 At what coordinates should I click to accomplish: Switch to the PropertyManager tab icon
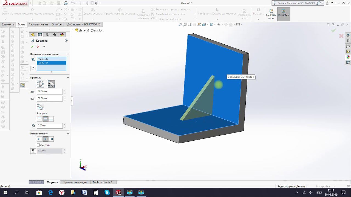[40, 35]
